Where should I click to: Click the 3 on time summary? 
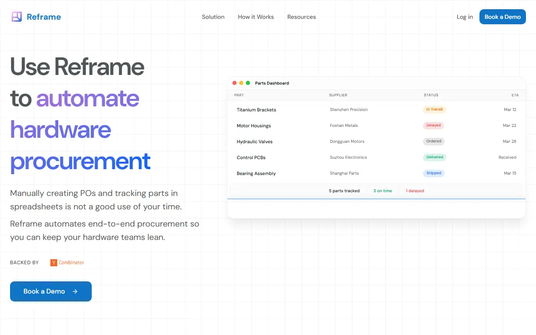coord(383,191)
